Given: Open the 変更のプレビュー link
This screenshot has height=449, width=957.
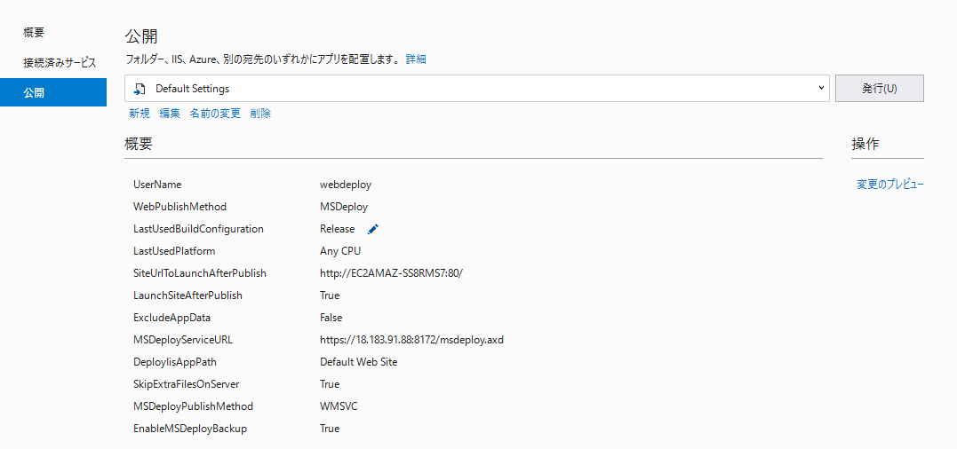Looking at the screenshot, I should pyautogui.click(x=889, y=185).
